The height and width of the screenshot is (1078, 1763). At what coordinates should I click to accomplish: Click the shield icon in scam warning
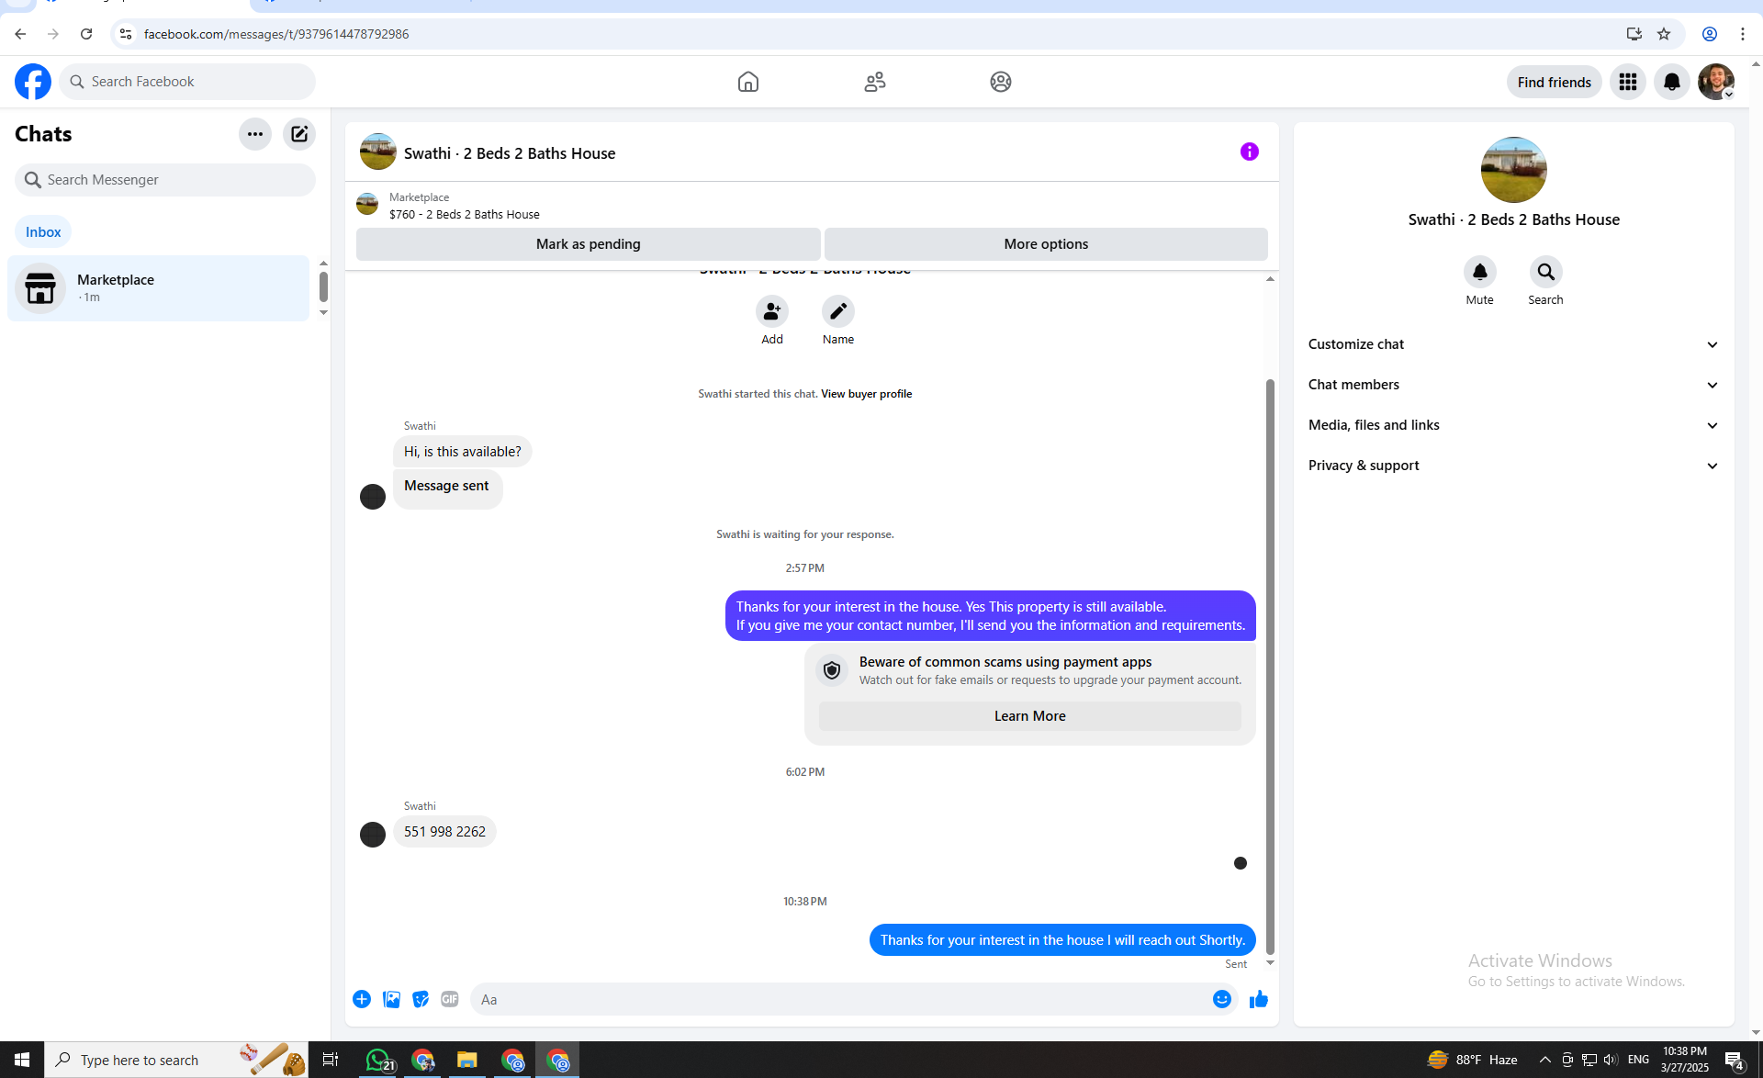click(832, 670)
